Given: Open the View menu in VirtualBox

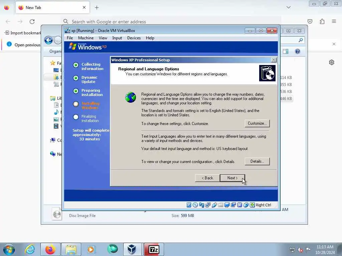Looking at the screenshot, I should point(103,38).
